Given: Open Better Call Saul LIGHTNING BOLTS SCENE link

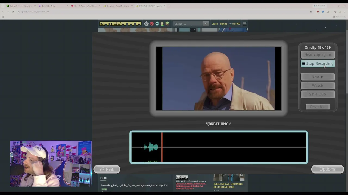Looking at the screenshot, I should pyautogui.click(x=228, y=185).
